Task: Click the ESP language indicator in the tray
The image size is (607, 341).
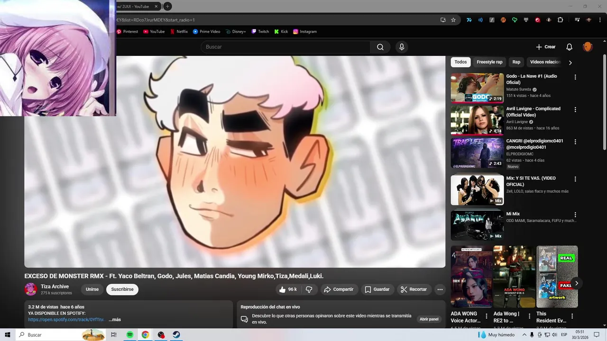Action: [564, 335]
